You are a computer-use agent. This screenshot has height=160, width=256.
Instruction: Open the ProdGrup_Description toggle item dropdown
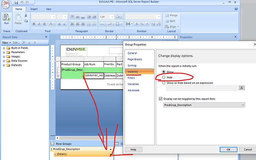pyautogui.click(x=243, y=105)
